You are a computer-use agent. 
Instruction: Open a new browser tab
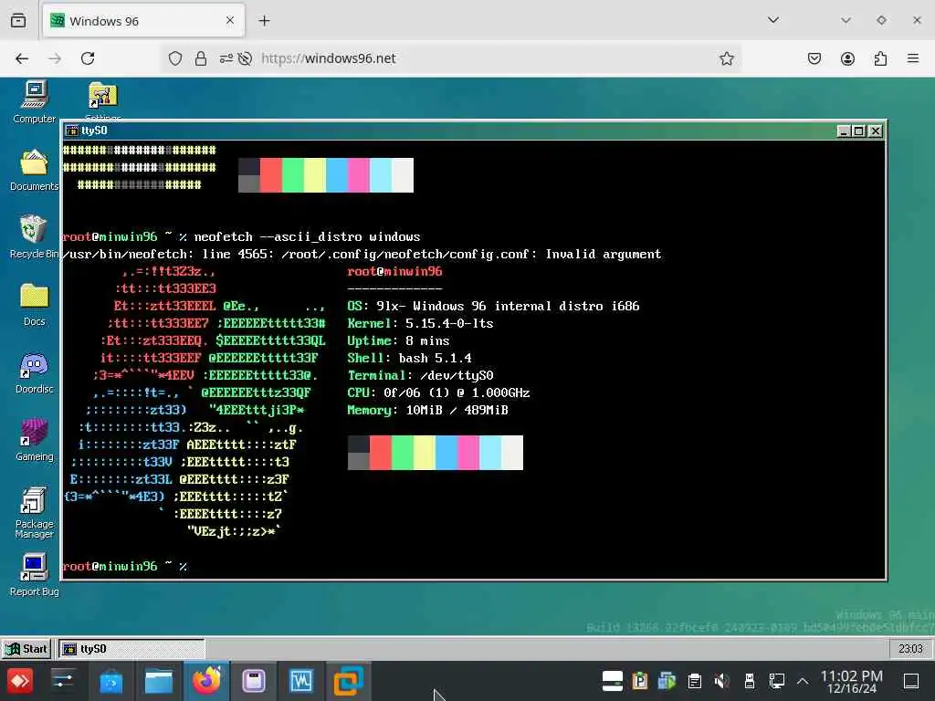(x=264, y=21)
